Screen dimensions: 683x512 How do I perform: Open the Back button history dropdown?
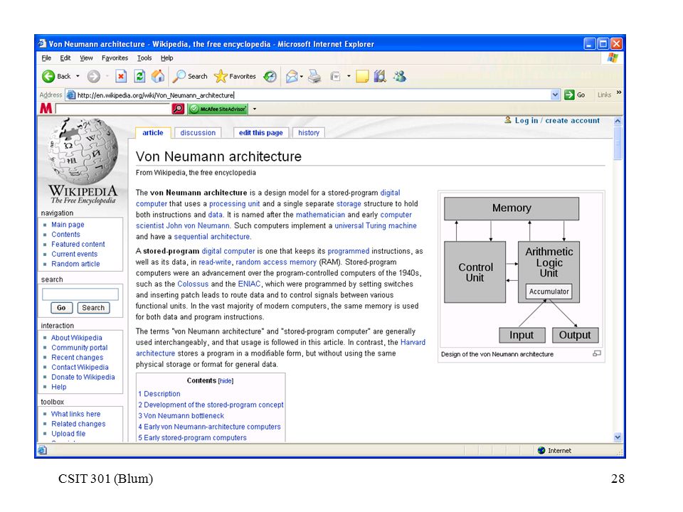point(78,76)
